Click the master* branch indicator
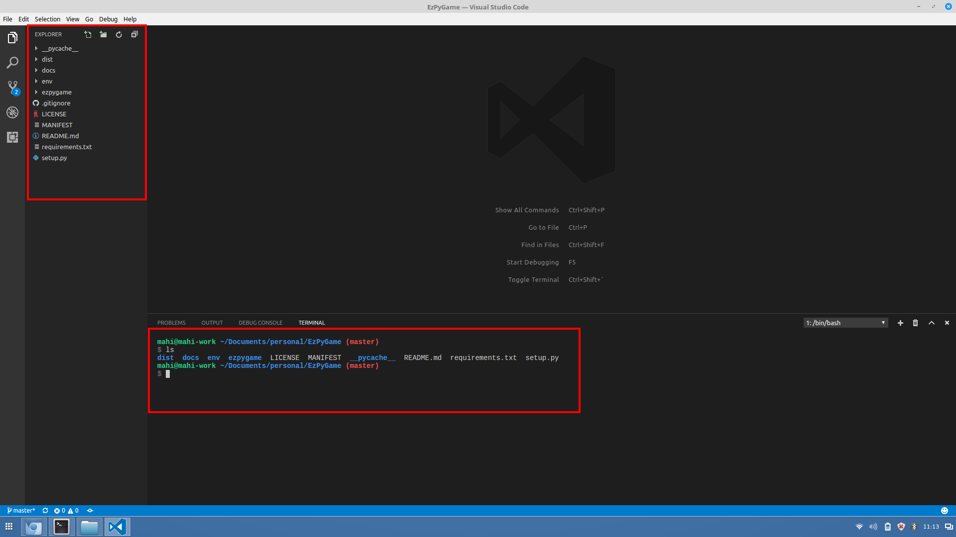 21,511
